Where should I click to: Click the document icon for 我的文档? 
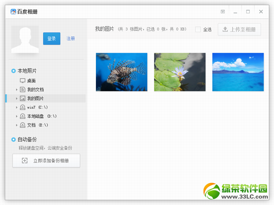point(23,89)
